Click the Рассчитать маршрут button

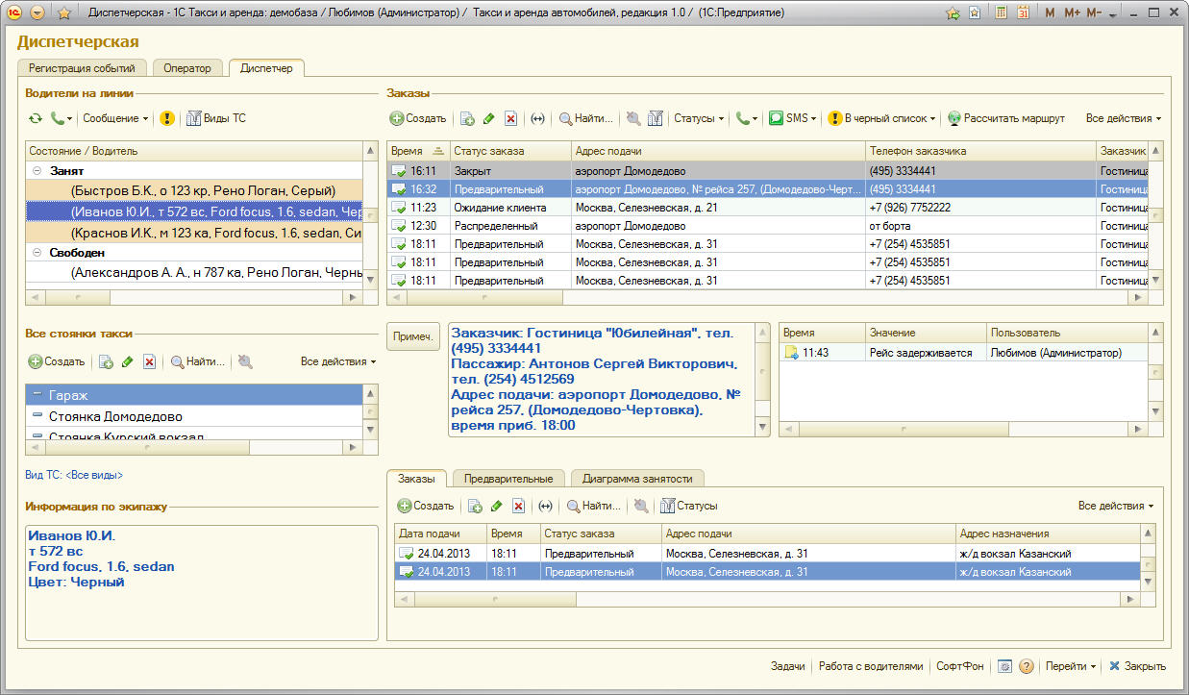tap(1005, 118)
